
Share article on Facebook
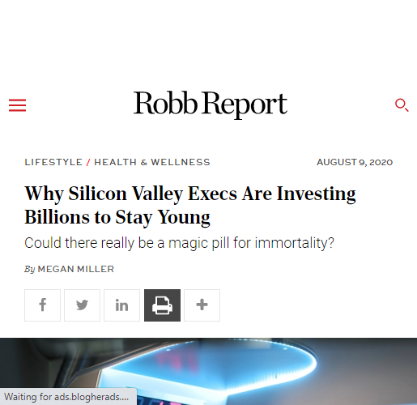click(x=42, y=305)
